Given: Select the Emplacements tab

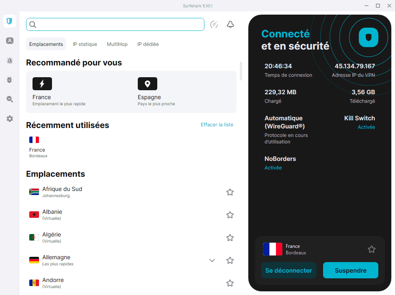Looking at the screenshot, I should [x=46, y=44].
